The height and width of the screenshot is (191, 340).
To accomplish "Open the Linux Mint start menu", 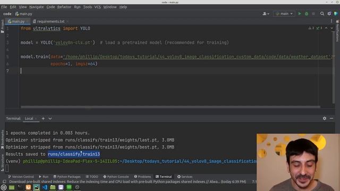I will tap(4, 187).
